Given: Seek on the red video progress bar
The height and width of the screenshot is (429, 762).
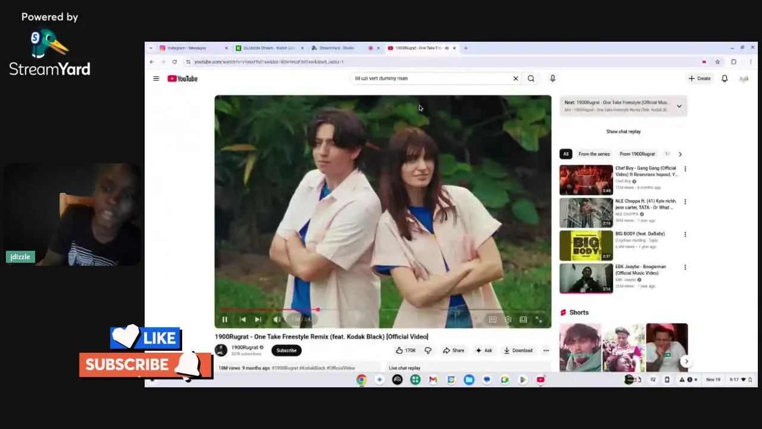Looking at the screenshot, I should pyautogui.click(x=383, y=310).
